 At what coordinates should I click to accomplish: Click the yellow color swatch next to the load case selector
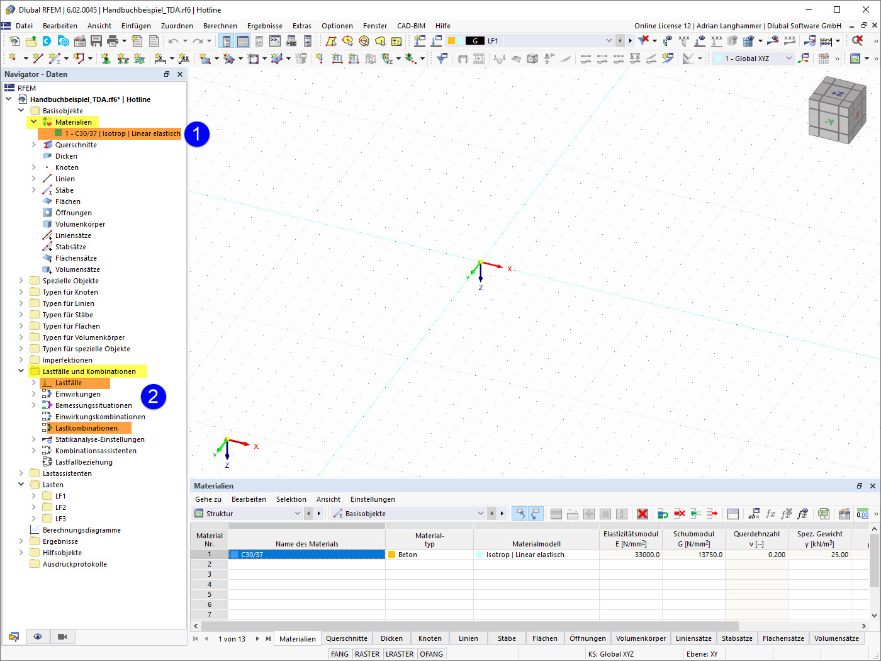pos(452,40)
